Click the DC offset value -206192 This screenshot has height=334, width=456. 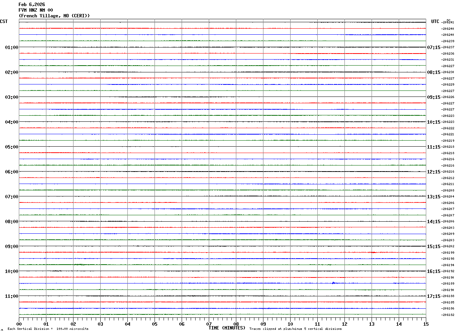coord(448,271)
